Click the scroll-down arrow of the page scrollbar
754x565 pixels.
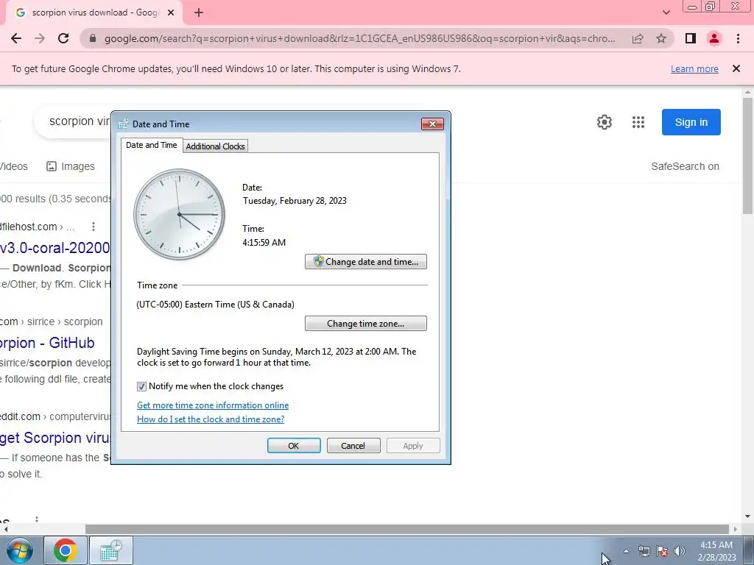coord(748,516)
